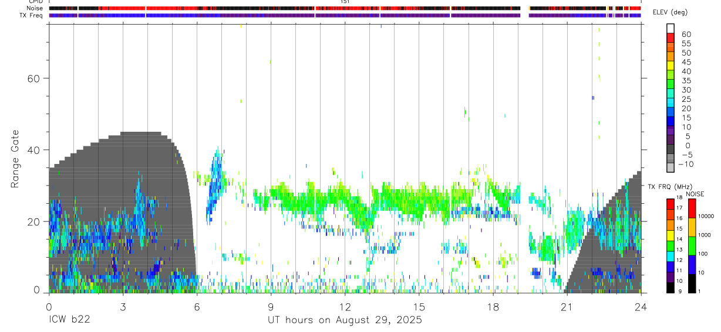Click the 'ELEV (deg)' colorbar title
The height and width of the screenshot is (332, 721).
[670, 12]
